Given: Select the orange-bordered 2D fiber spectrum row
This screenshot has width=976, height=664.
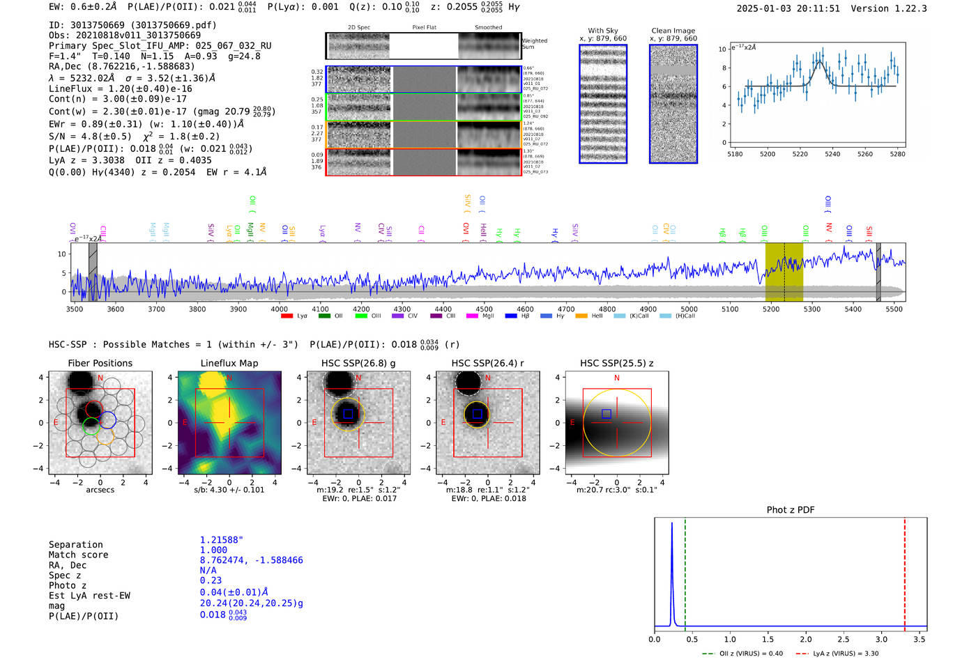Looking at the screenshot, I should pos(423,134).
